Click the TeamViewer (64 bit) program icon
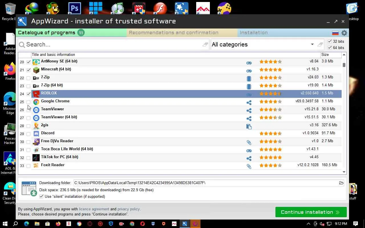The height and width of the screenshot is (228, 365). pos(36,118)
